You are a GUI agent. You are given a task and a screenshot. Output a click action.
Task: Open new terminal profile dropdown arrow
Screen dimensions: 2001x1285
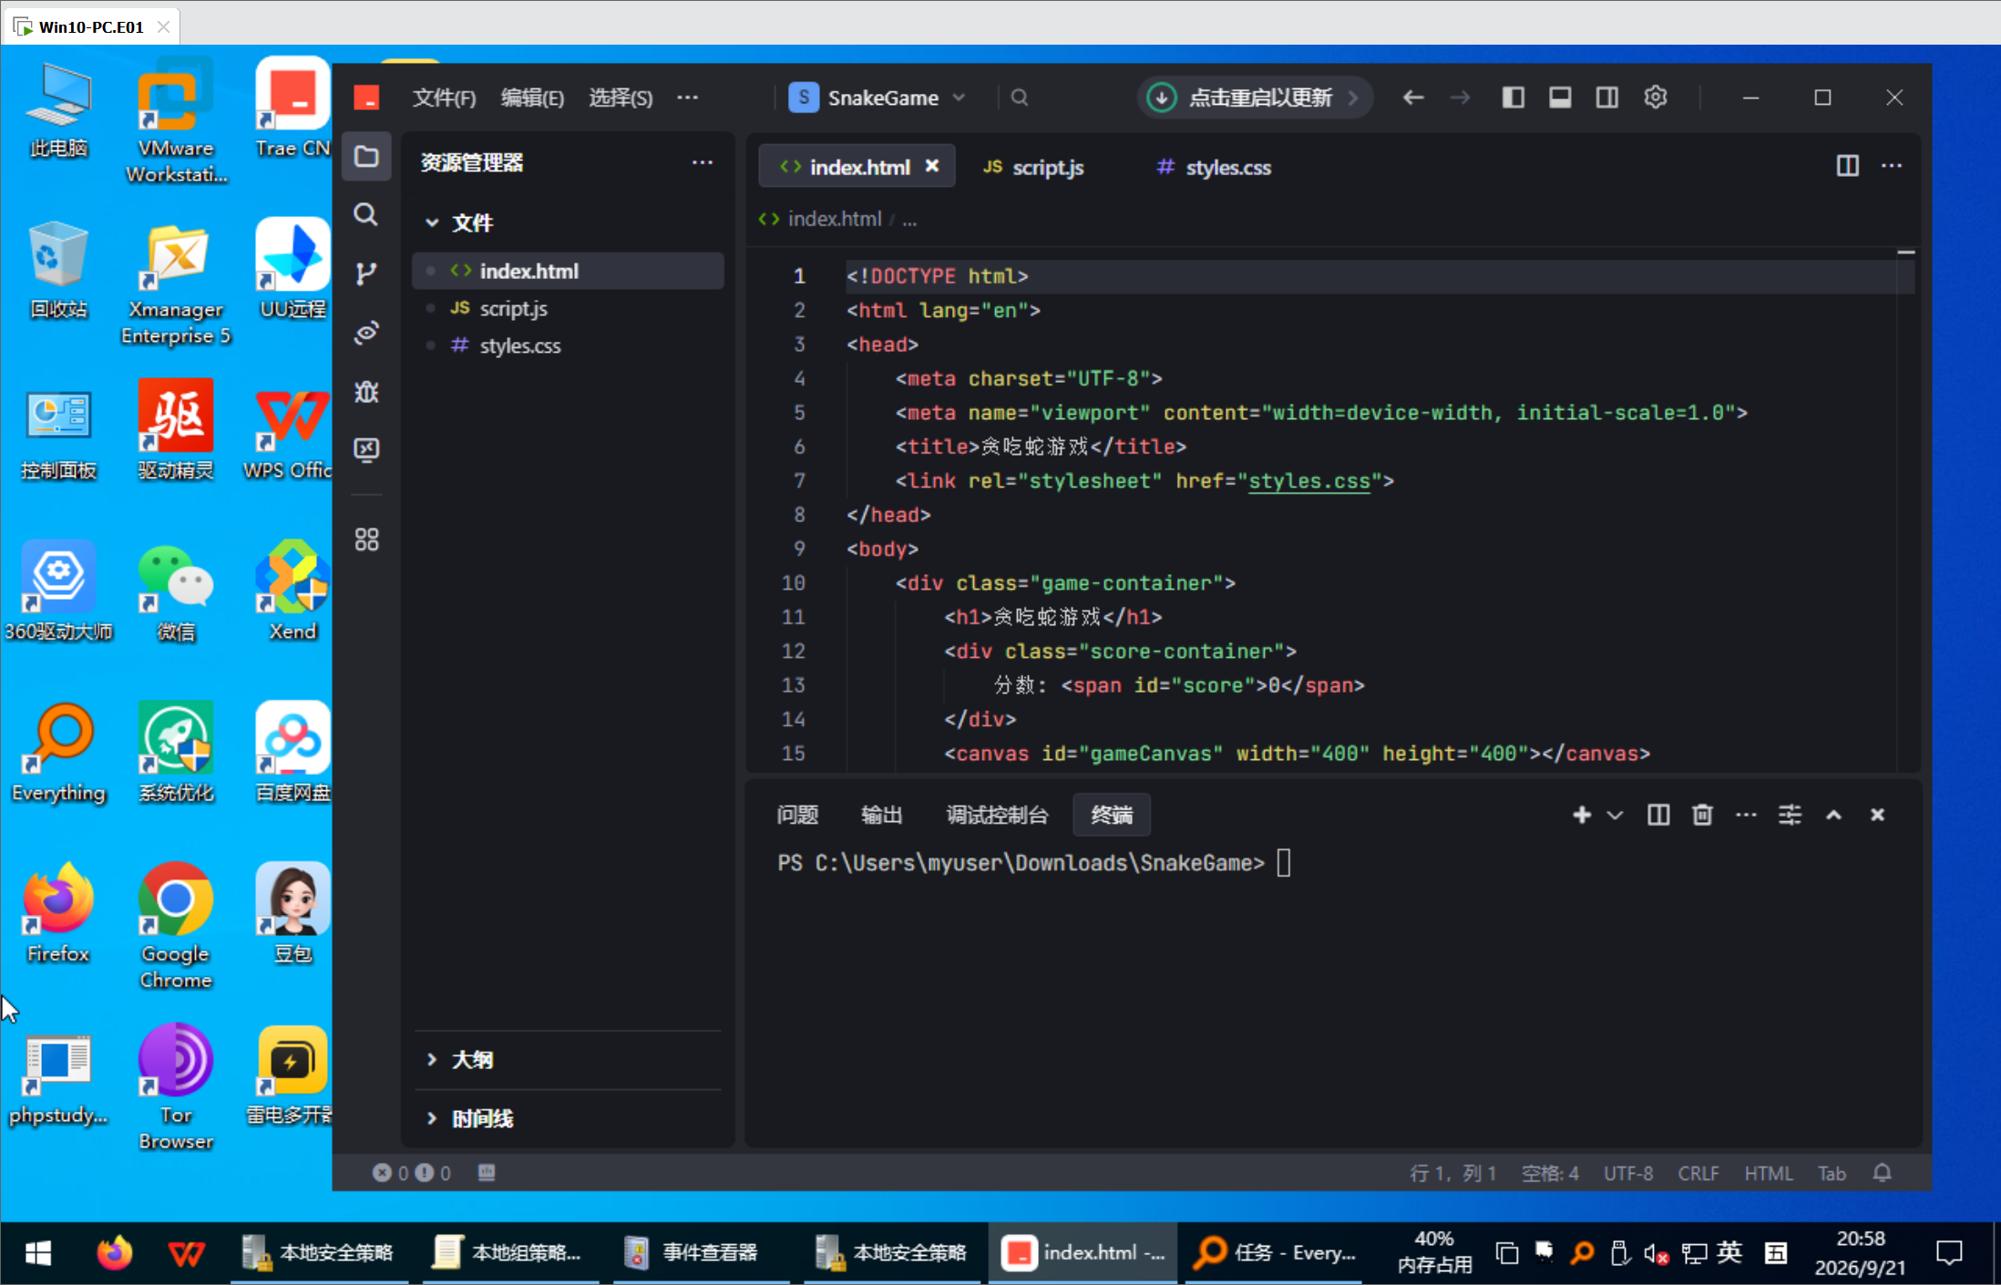(1615, 815)
